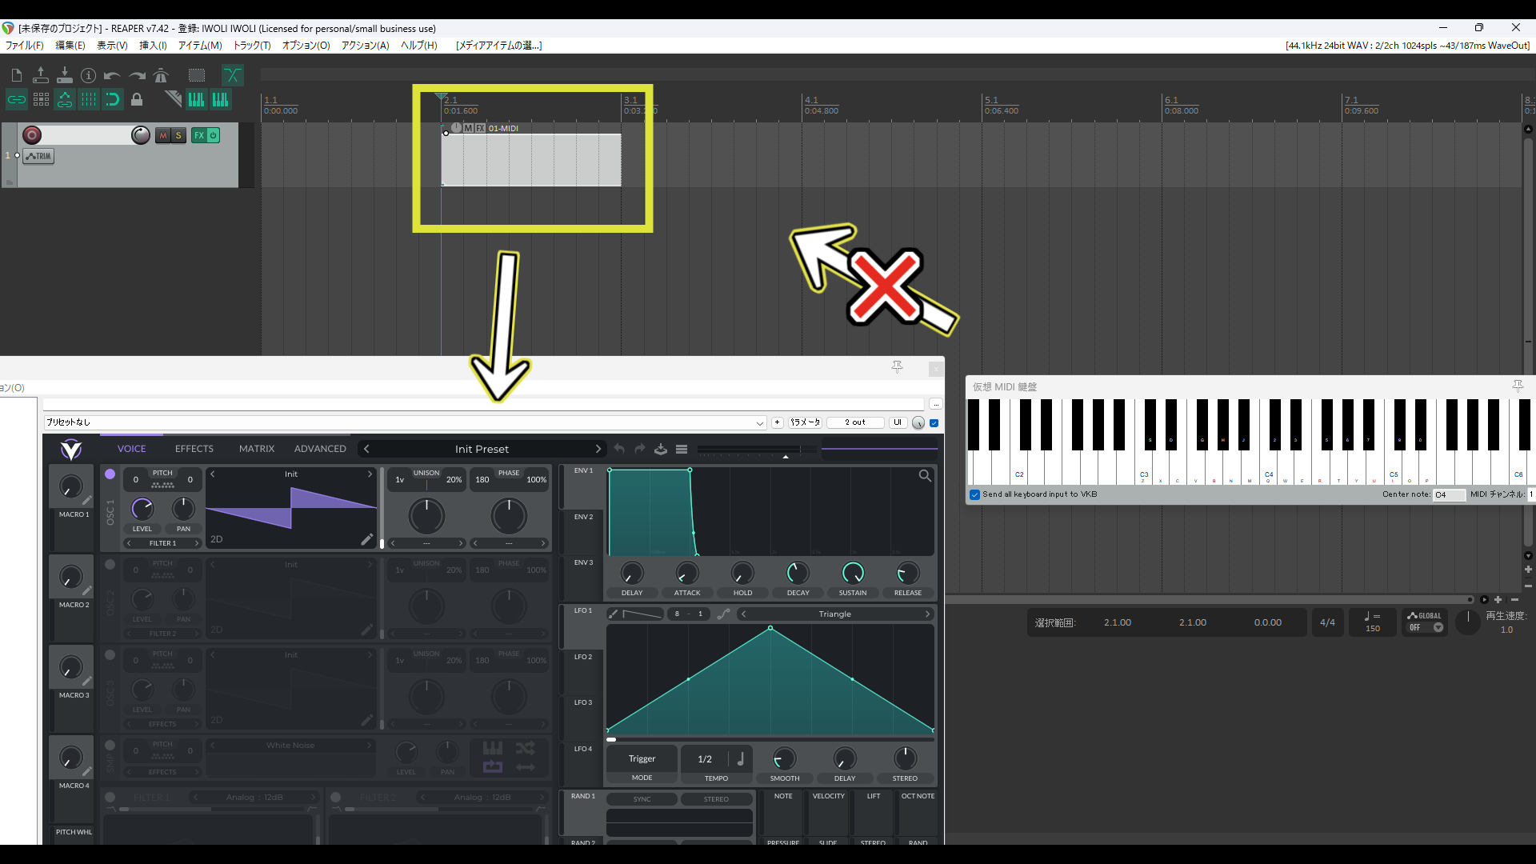Screen dimensions: 1536x864
Task: Toggle Send all keyboard input to VKB
Action: 975,494
